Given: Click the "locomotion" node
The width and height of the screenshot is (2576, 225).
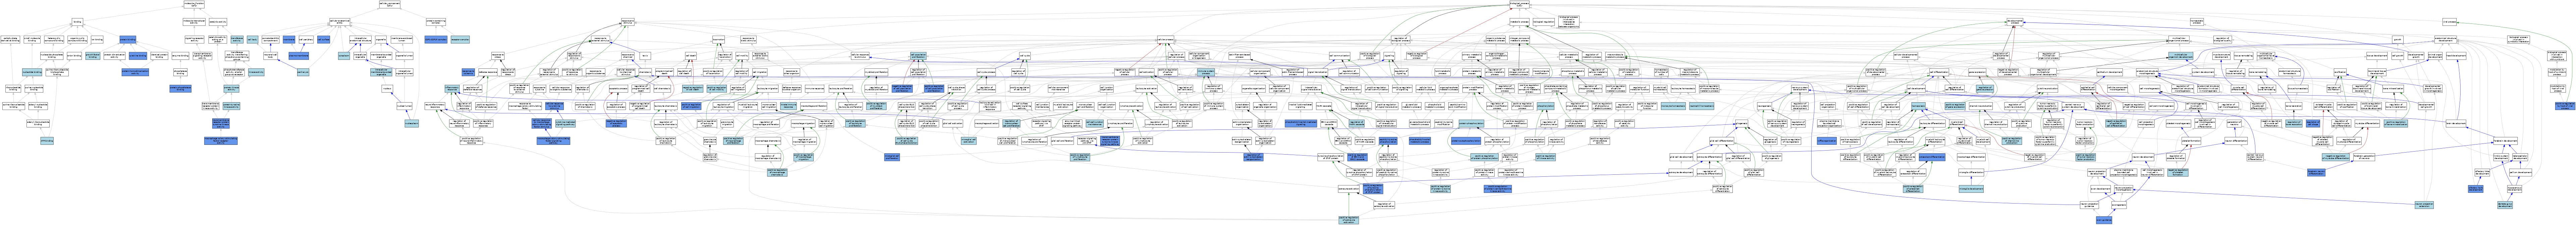Looking at the screenshot, I should point(719,40).
